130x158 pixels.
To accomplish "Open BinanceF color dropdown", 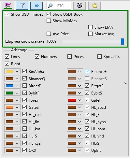I will click(x=75, y=71).
